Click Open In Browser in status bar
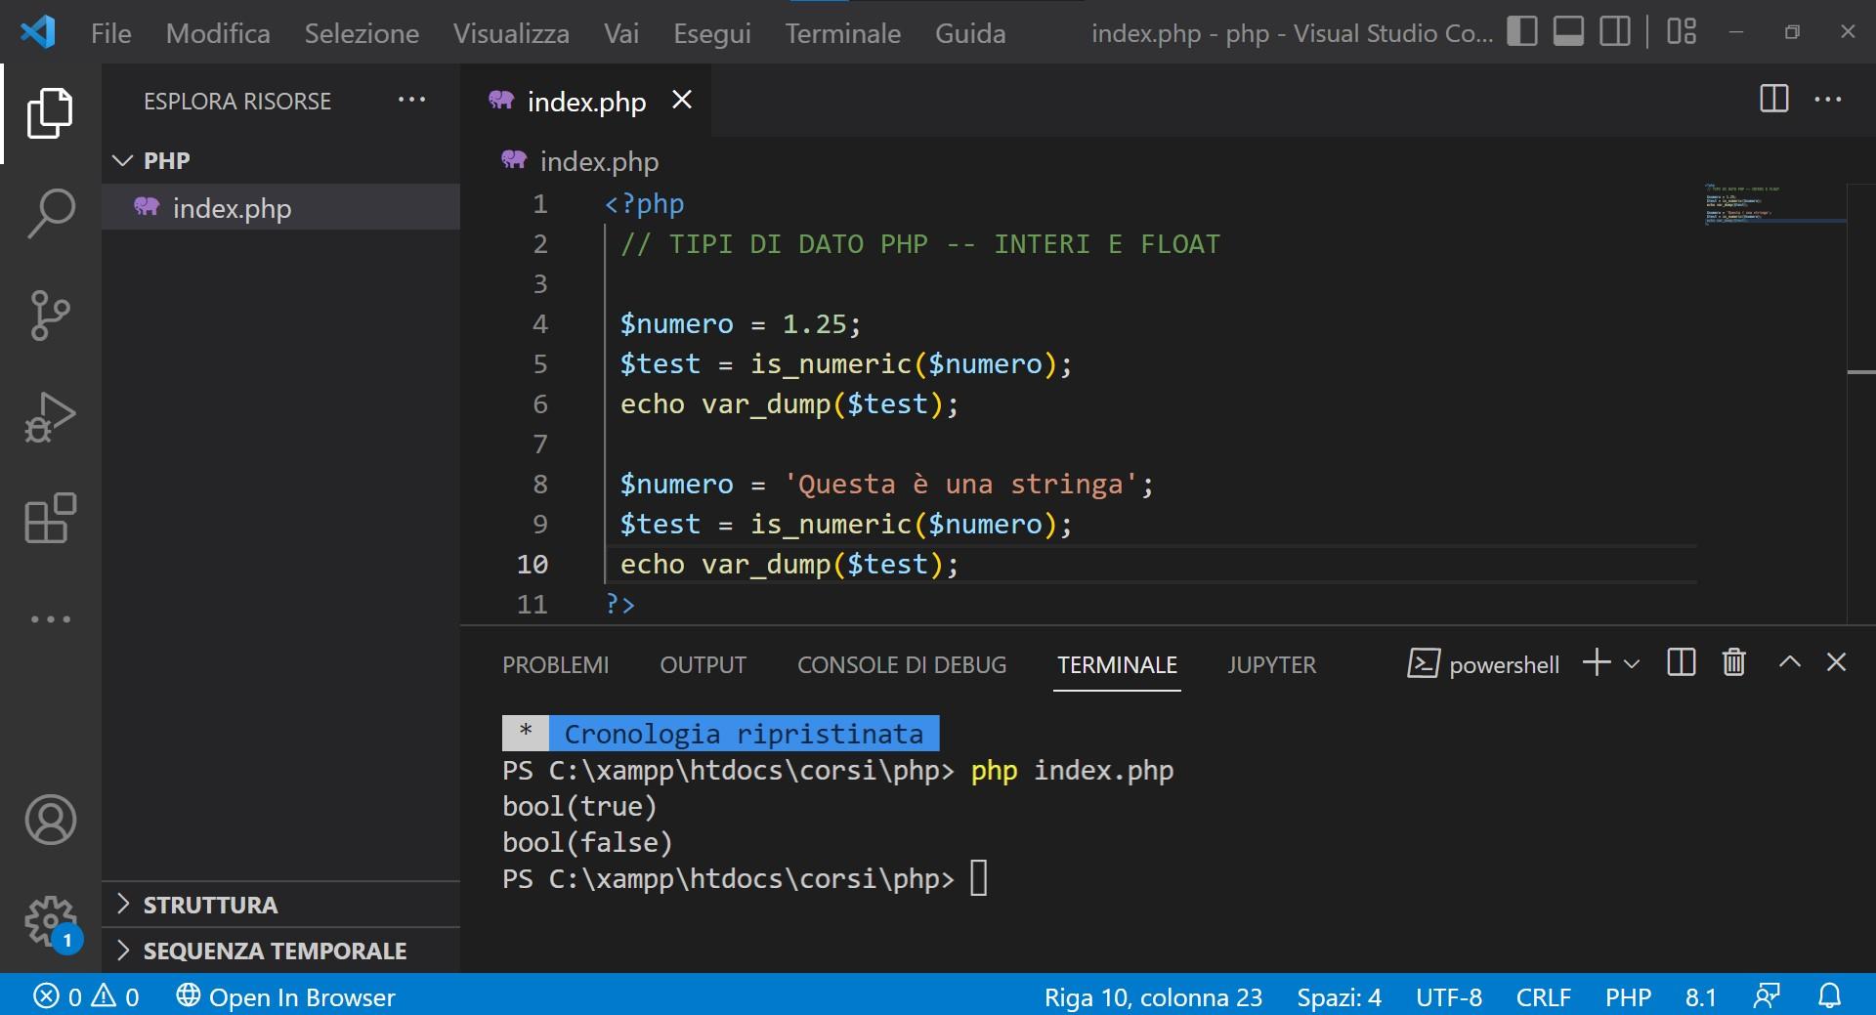This screenshot has height=1015, width=1876. [x=286, y=997]
